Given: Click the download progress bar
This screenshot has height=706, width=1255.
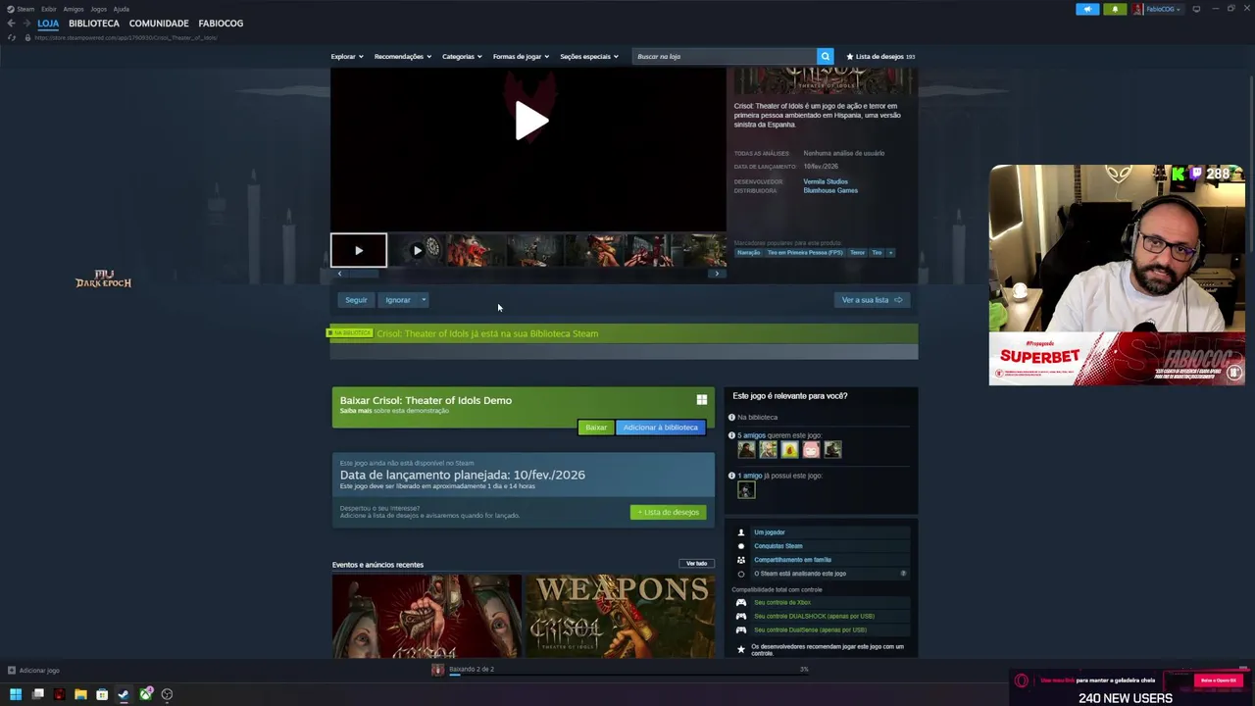Looking at the screenshot, I should click(627, 675).
